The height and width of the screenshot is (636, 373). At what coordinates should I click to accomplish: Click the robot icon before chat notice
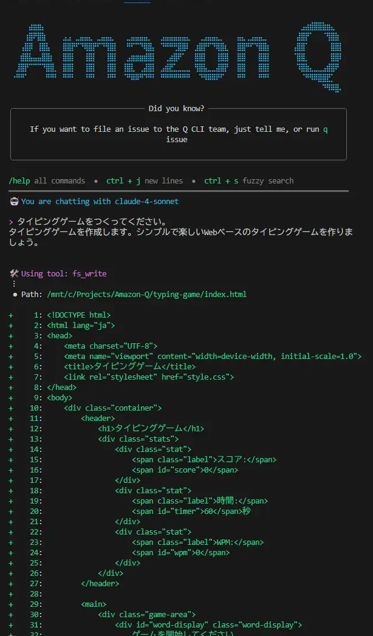click(x=14, y=201)
